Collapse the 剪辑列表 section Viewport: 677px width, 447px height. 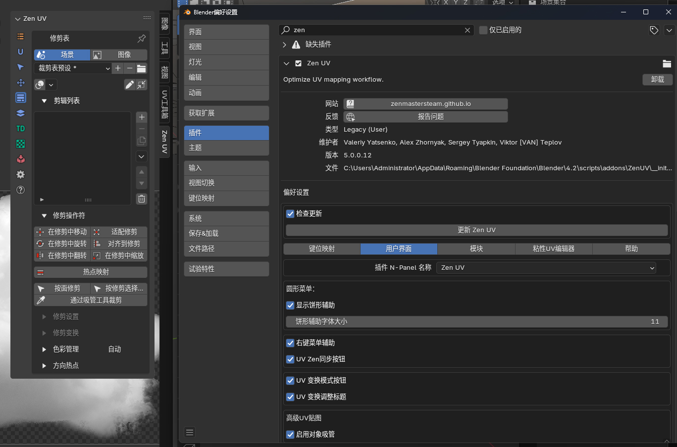point(44,101)
